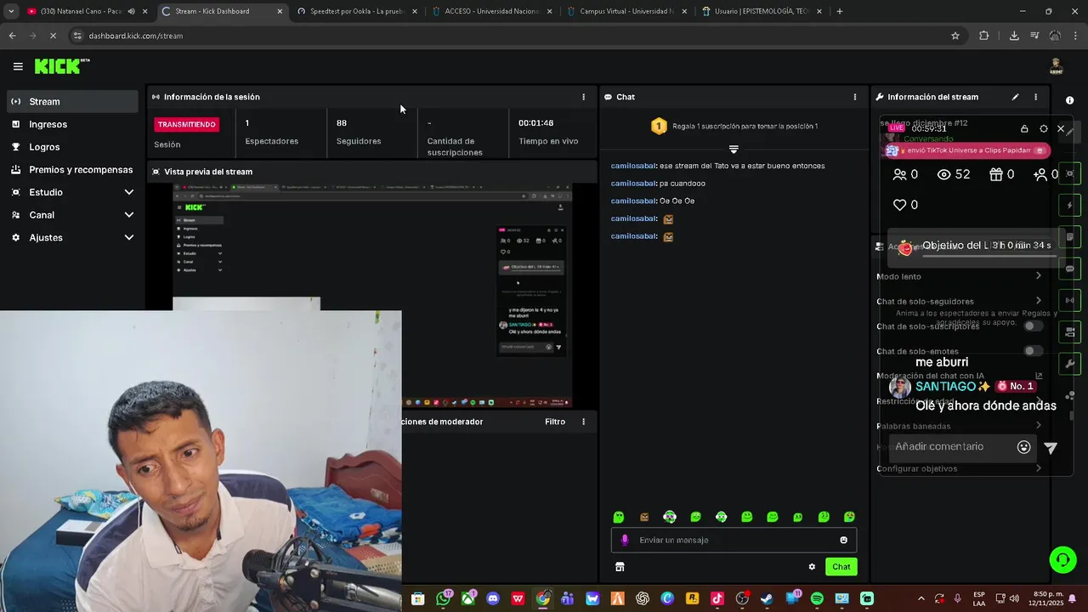Image resolution: width=1088 pixels, height=612 pixels.
Task: Open Ingresos in the sidebar
Action: (72, 124)
